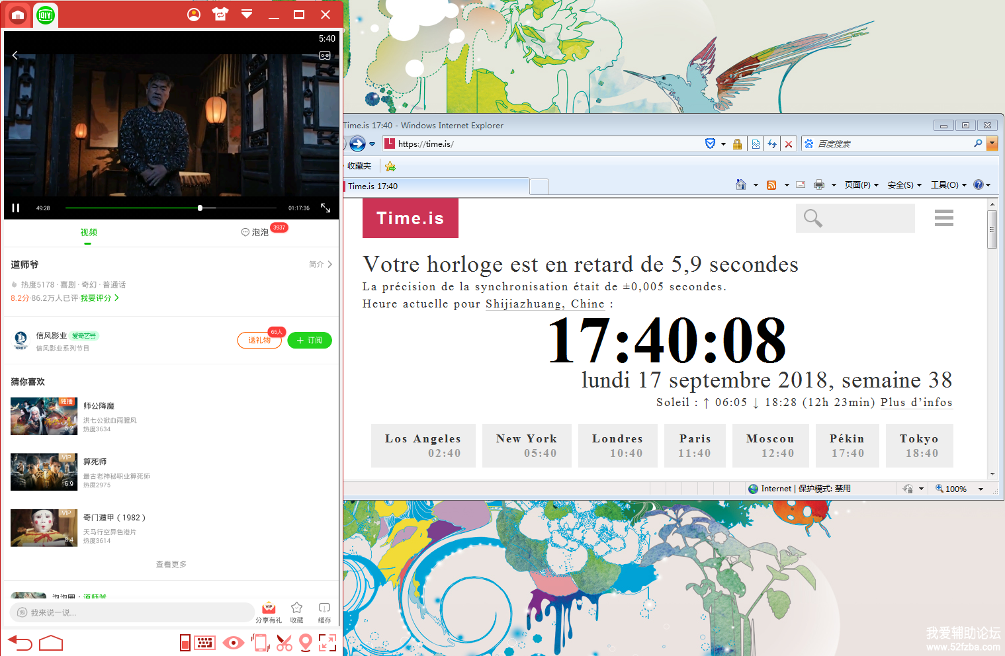Open a new IE tab

click(x=539, y=187)
